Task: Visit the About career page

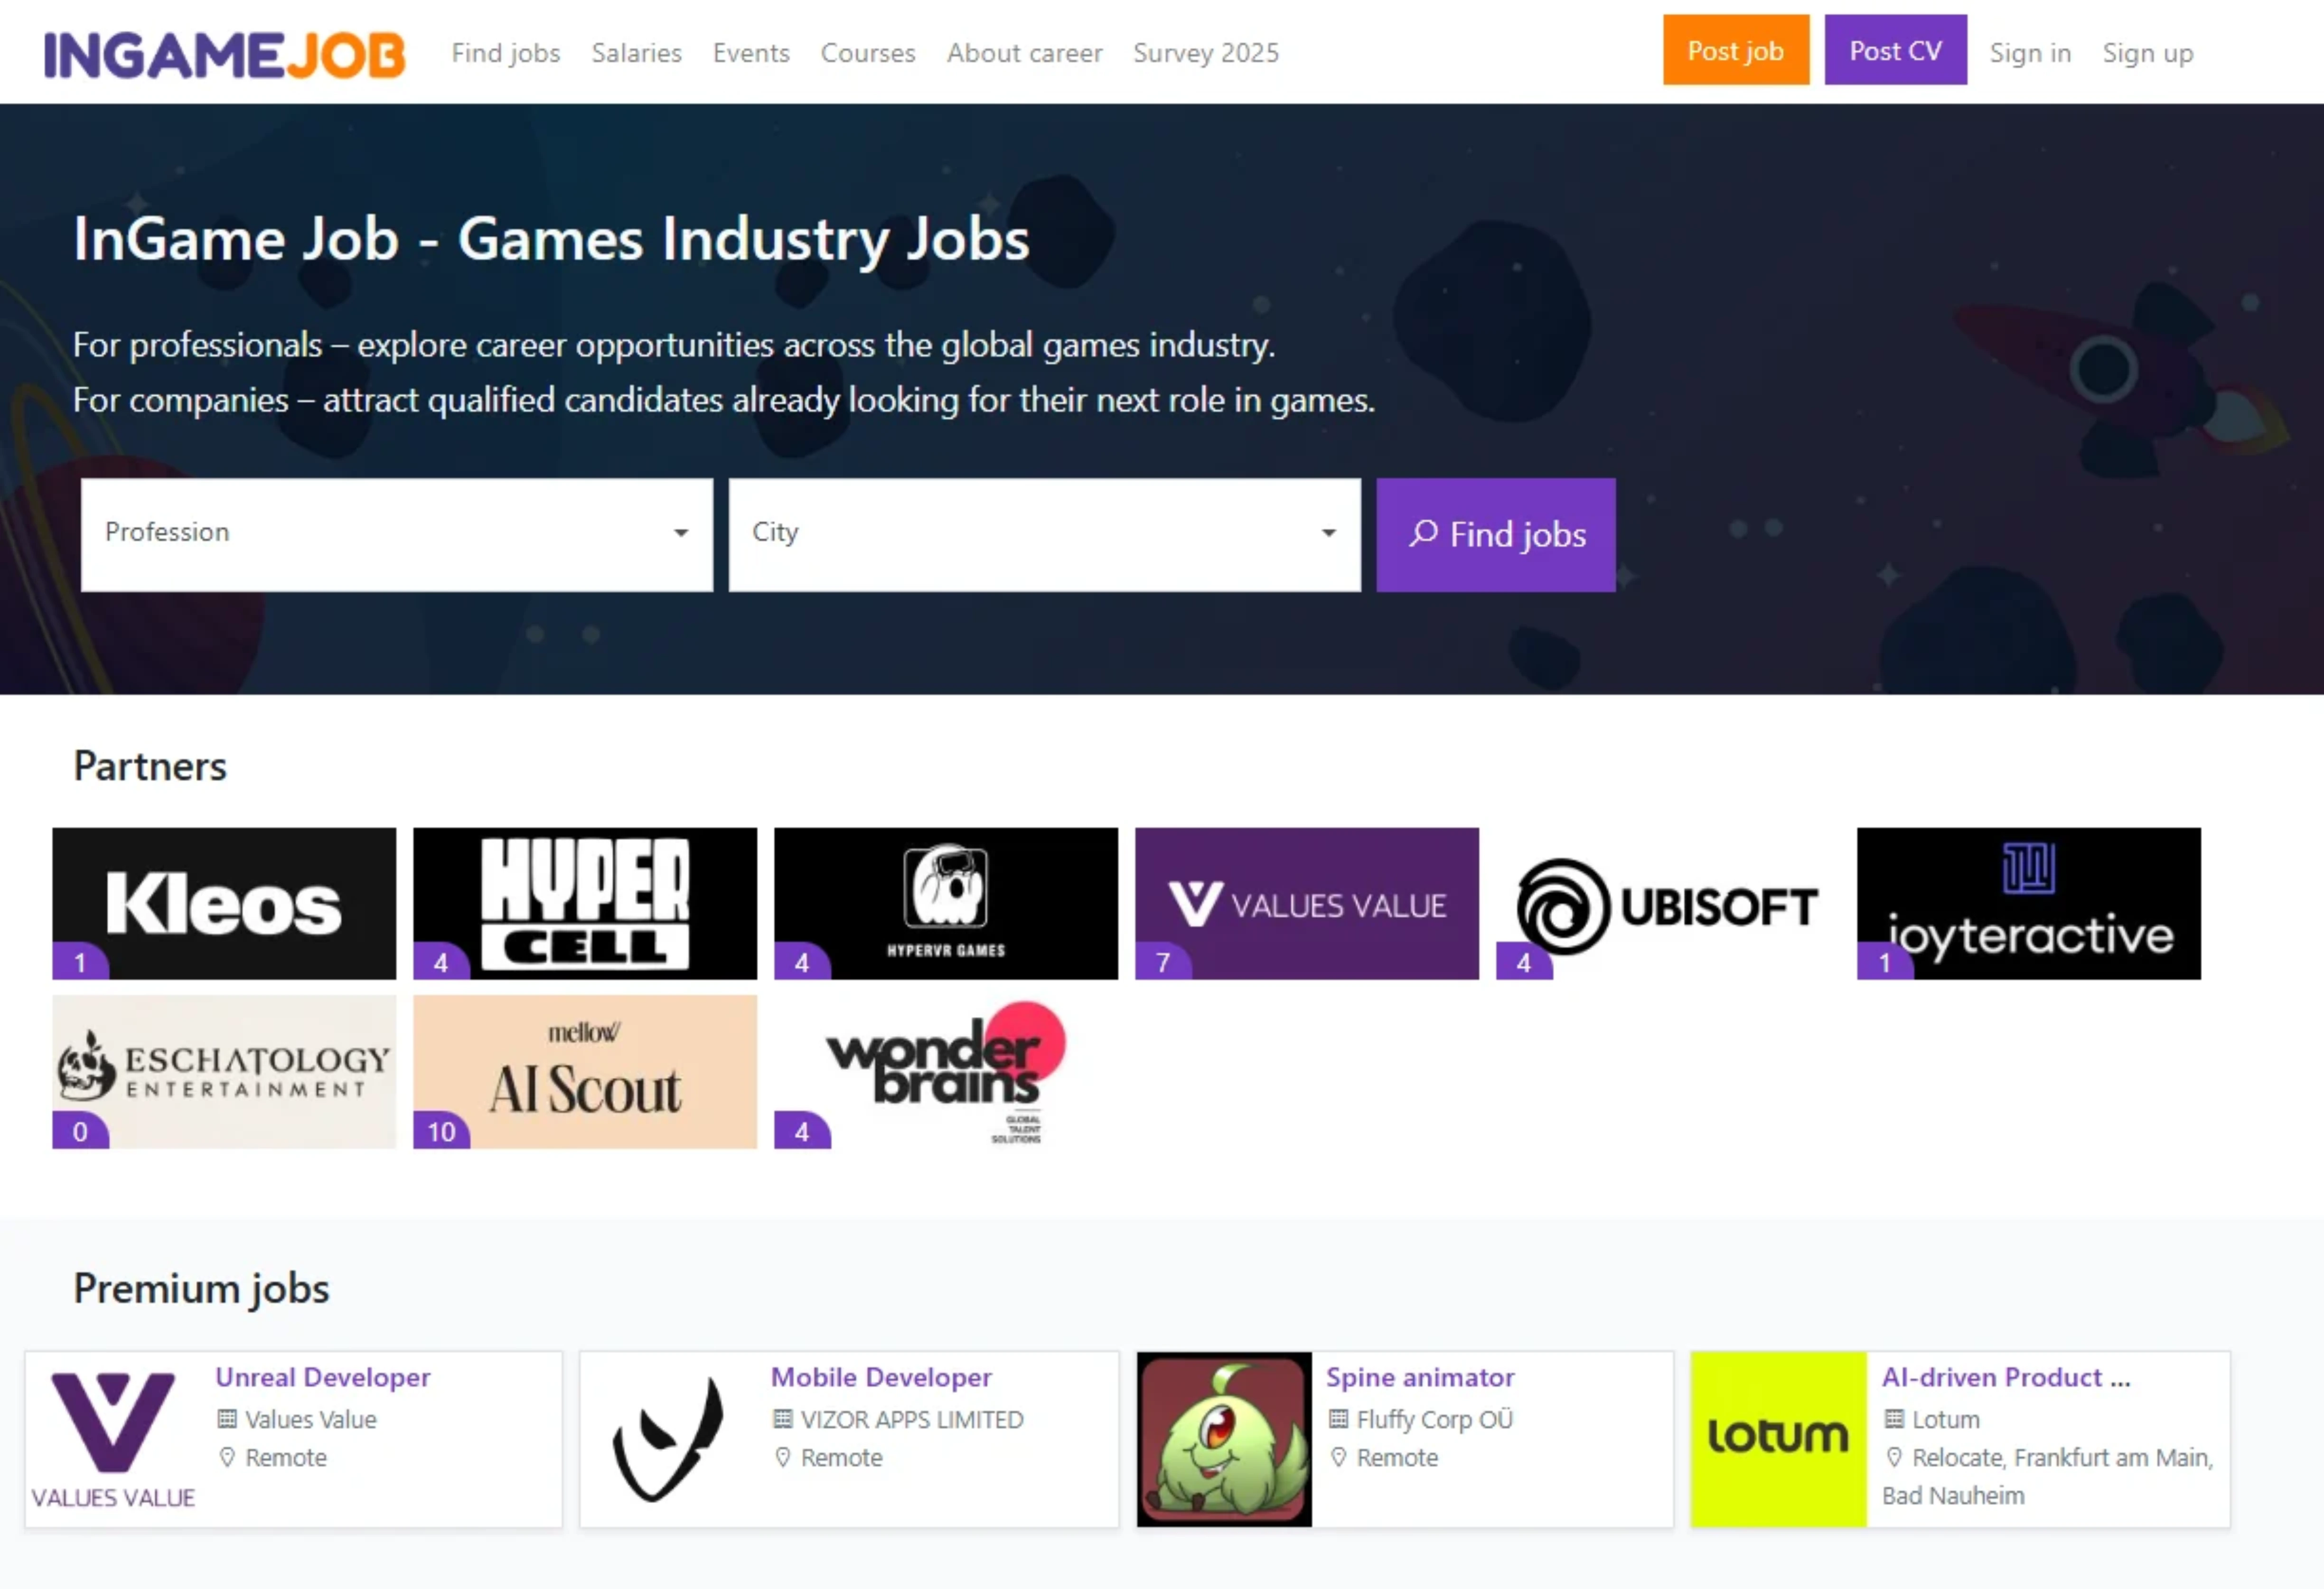Action: pyautogui.click(x=1025, y=53)
